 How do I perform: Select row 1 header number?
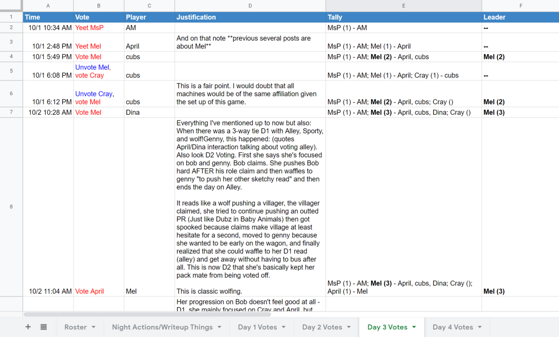(x=11, y=17)
